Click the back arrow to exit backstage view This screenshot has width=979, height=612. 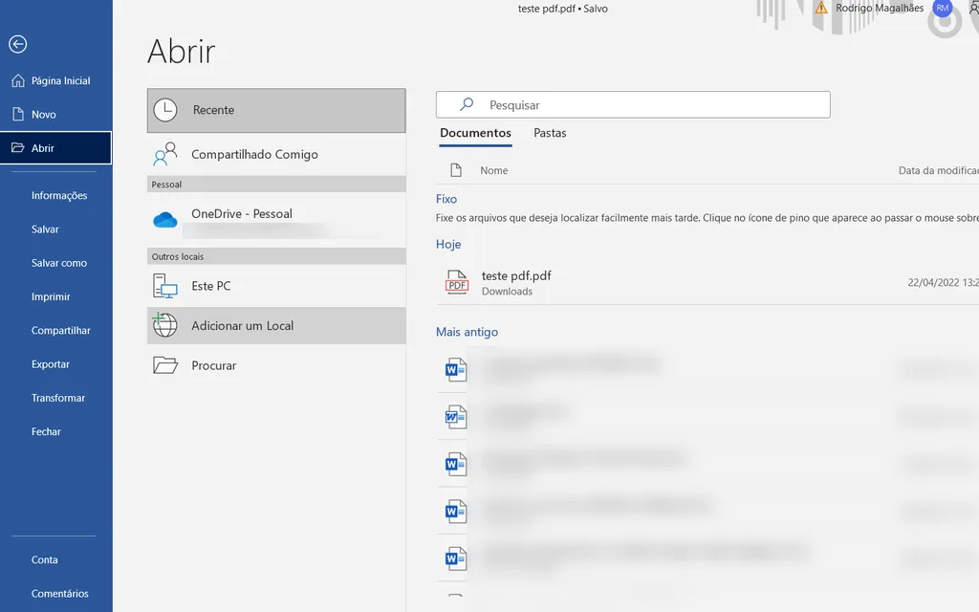(x=16, y=44)
